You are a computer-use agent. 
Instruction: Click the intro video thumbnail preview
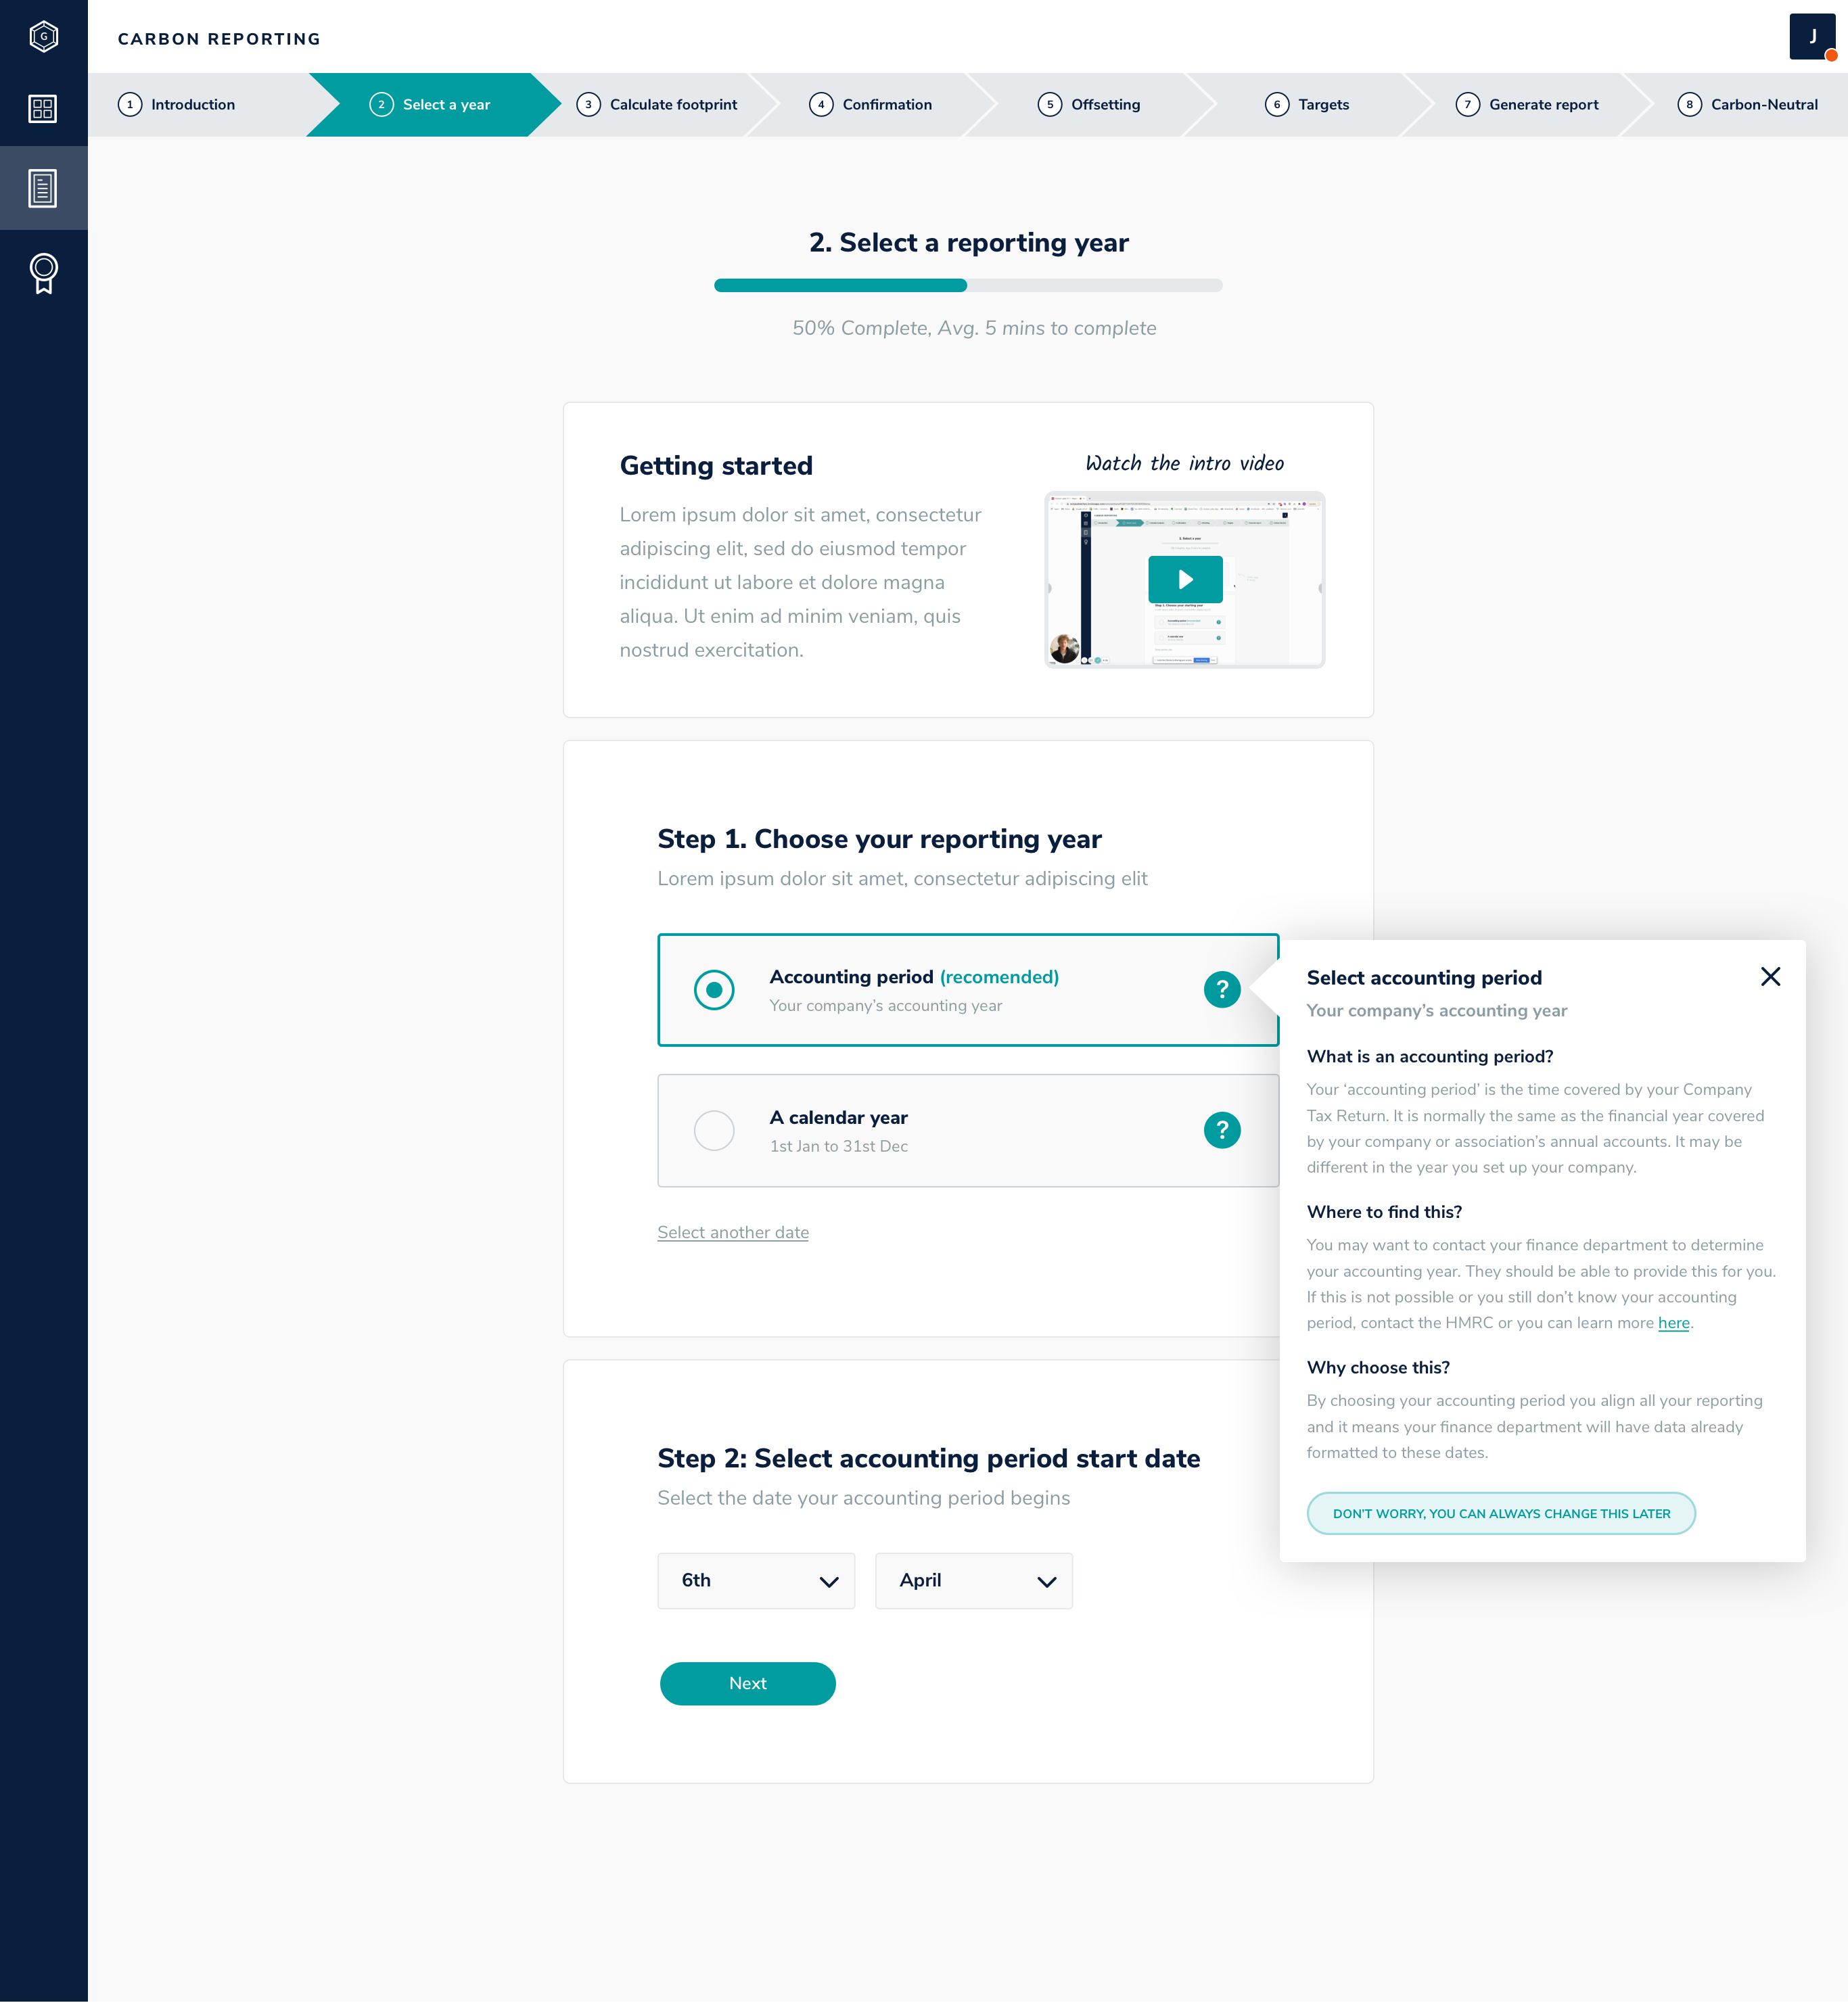tap(1185, 580)
